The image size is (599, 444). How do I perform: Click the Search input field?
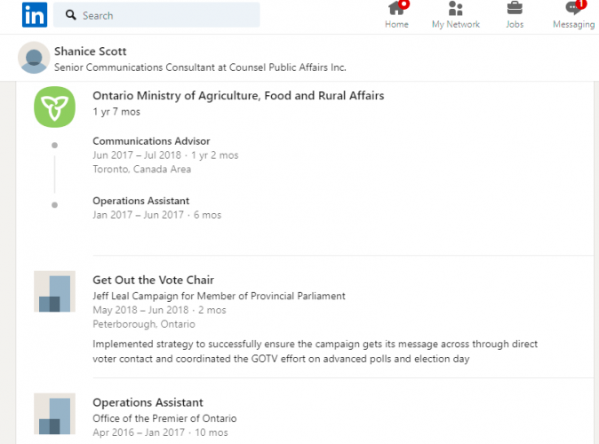156,15
